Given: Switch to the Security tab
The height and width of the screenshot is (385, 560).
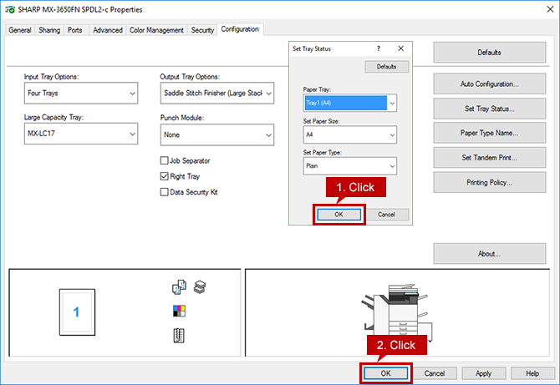Looking at the screenshot, I should pos(202,30).
